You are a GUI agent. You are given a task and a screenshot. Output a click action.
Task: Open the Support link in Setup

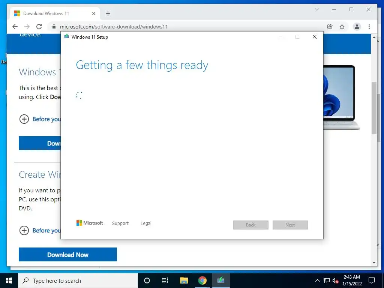120,223
